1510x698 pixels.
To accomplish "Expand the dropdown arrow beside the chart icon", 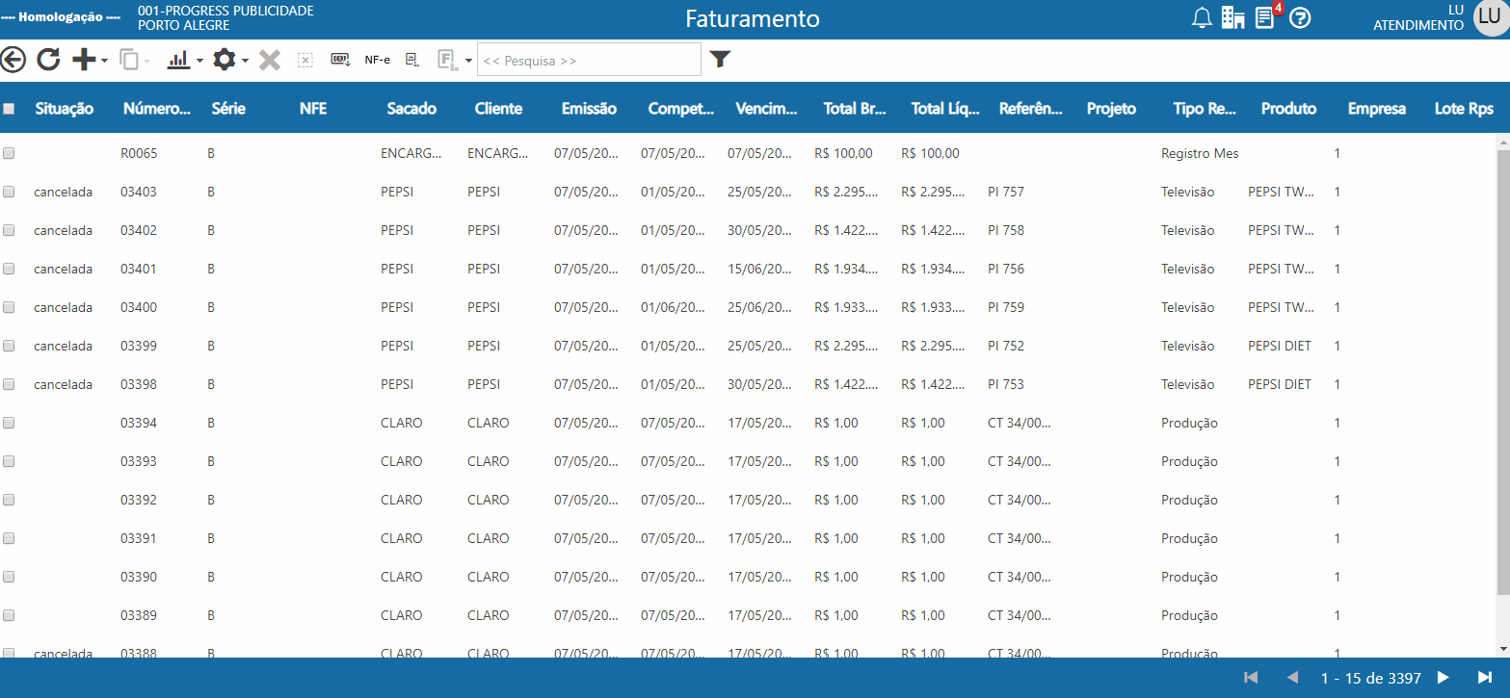I will [199, 61].
